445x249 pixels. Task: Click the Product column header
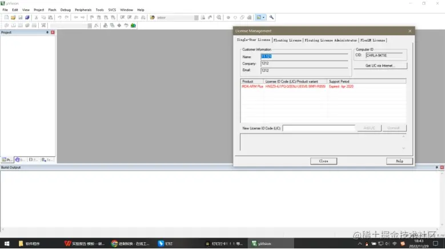click(252, 81)
